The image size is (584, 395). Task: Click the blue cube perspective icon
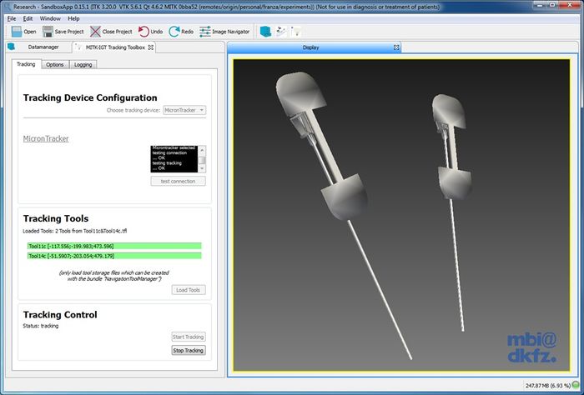(265, 32)
